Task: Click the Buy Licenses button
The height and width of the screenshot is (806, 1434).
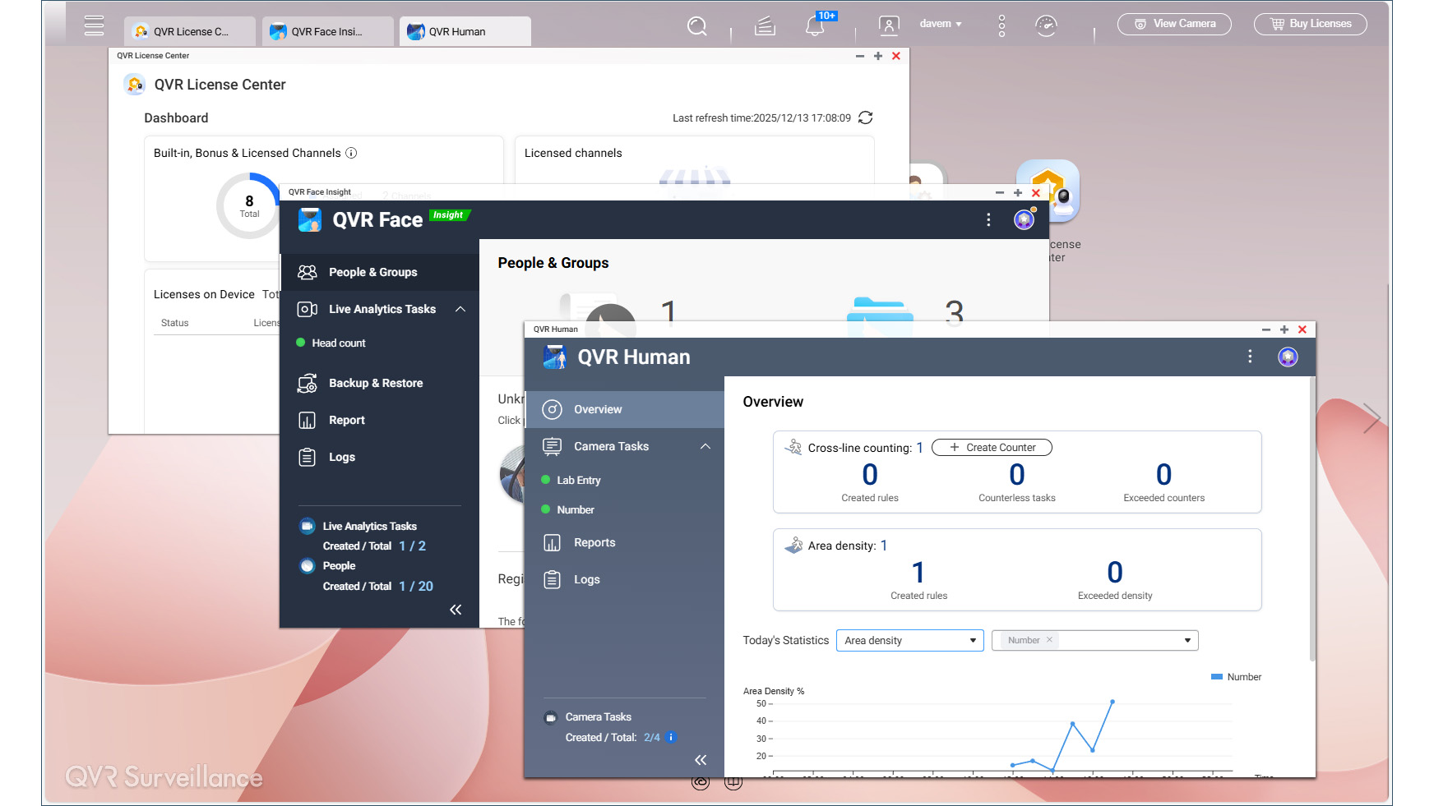Action: click(1310, 24)
